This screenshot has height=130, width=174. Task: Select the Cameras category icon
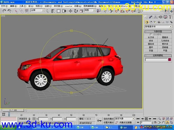[x=159, y=22]
